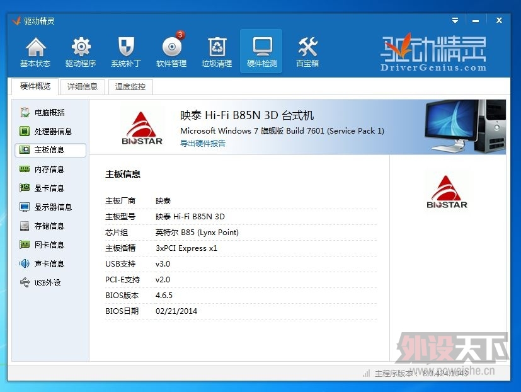Select 处理器信息 in the sidebar
This screenshot has height=392, width=521.
pos(50,131)
